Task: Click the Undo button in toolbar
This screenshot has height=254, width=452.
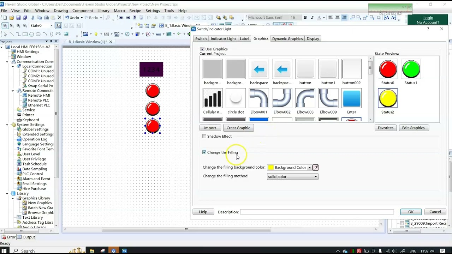Action: coord(72,18)
